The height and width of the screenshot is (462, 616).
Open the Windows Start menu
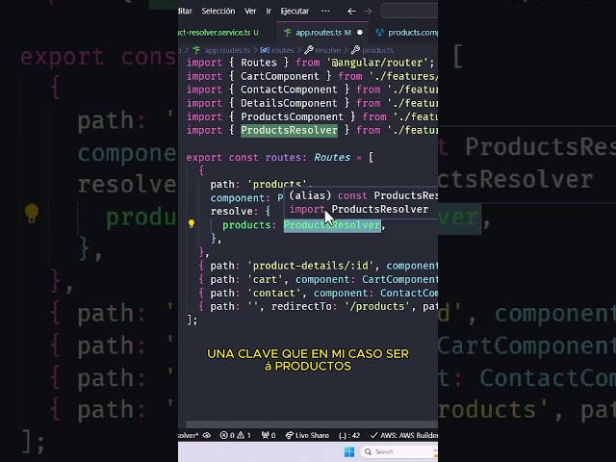[x=348, y=451]
